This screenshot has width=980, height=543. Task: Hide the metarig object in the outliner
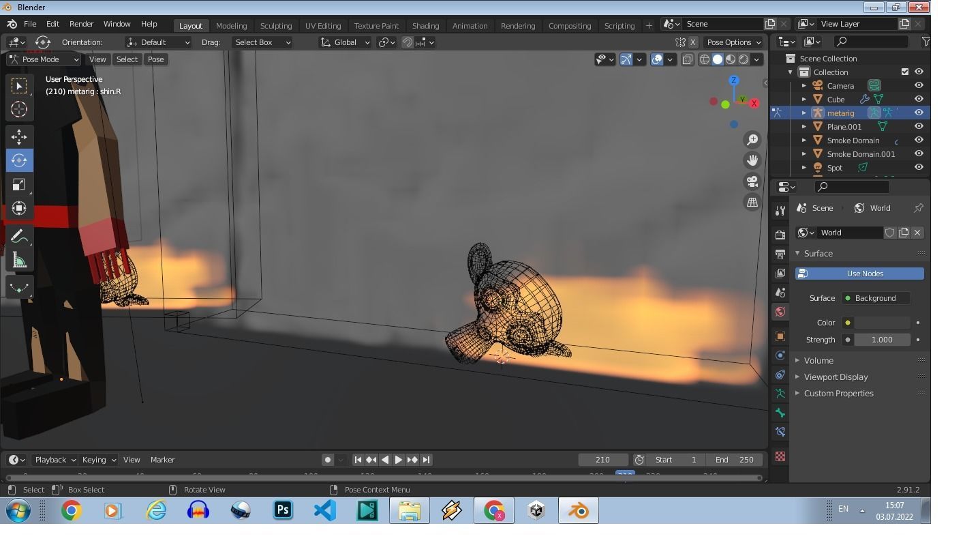(x=919, y=113)
